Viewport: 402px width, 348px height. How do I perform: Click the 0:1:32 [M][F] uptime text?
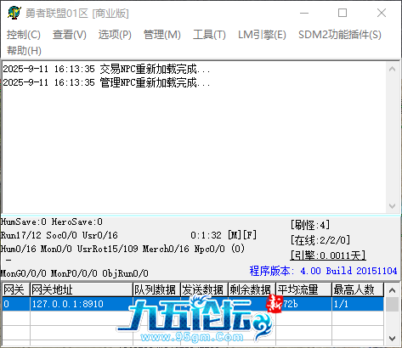pos(224,235)
